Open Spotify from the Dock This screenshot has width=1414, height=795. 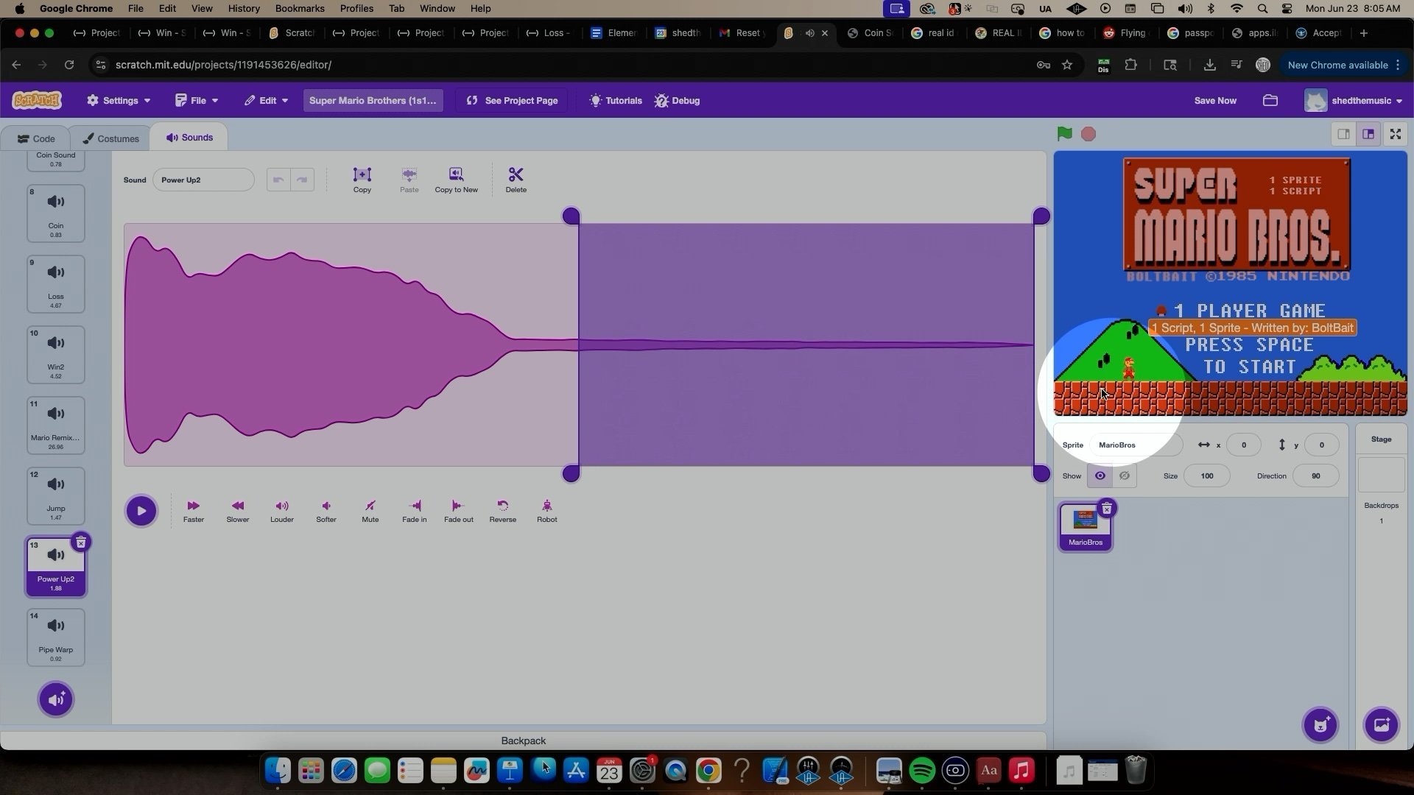click(922, 771)
